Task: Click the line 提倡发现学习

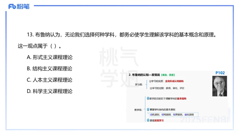Action: pyautogui.click(x=157, y=121)
